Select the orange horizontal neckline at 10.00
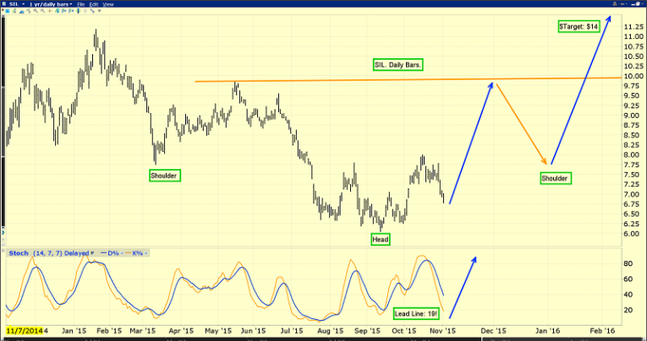 click(x=338, y=80)
